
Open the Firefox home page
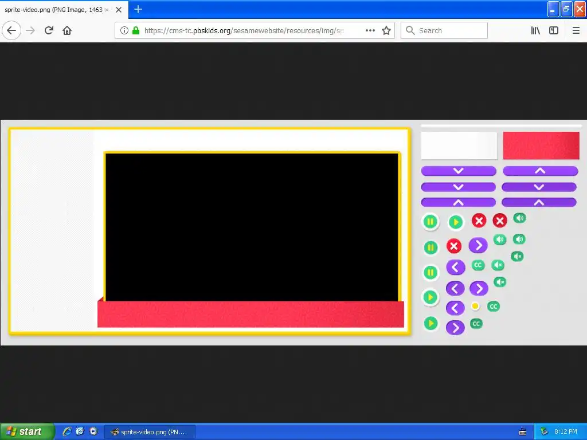[x=67, y=31]
